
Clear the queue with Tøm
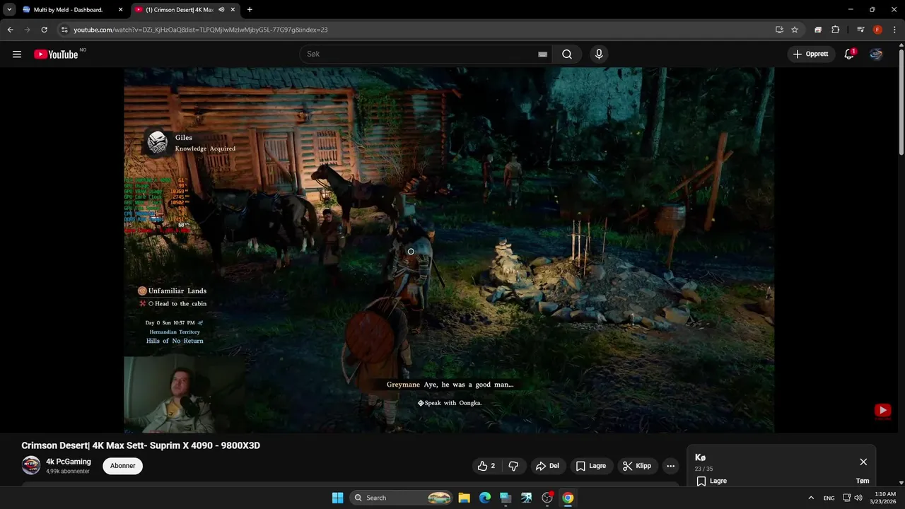[x=863, y=481]
